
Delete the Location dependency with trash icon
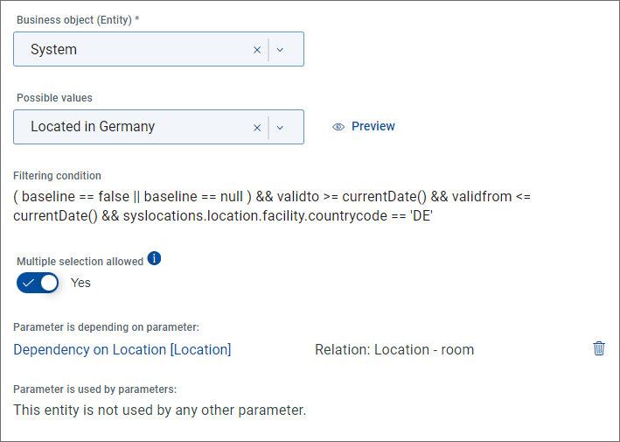[x=599, y=348]
